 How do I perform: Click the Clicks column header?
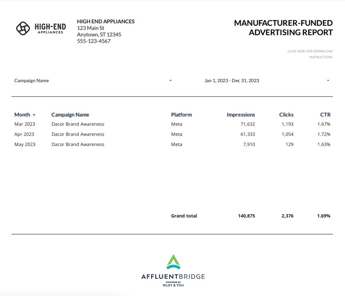(286, 115)
